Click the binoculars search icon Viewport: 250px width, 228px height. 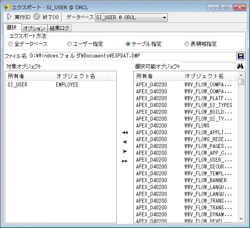click(x=240, y=66)
